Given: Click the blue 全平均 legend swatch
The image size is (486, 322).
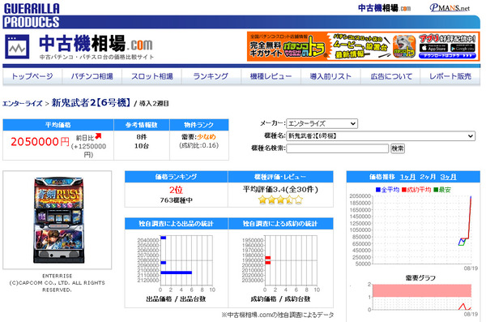Looking at the screenshot, I should tap(377, 190).
